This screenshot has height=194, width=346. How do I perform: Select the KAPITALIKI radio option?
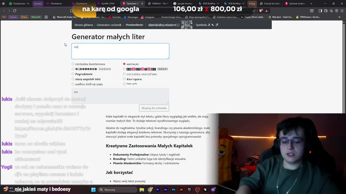point(124,64)
